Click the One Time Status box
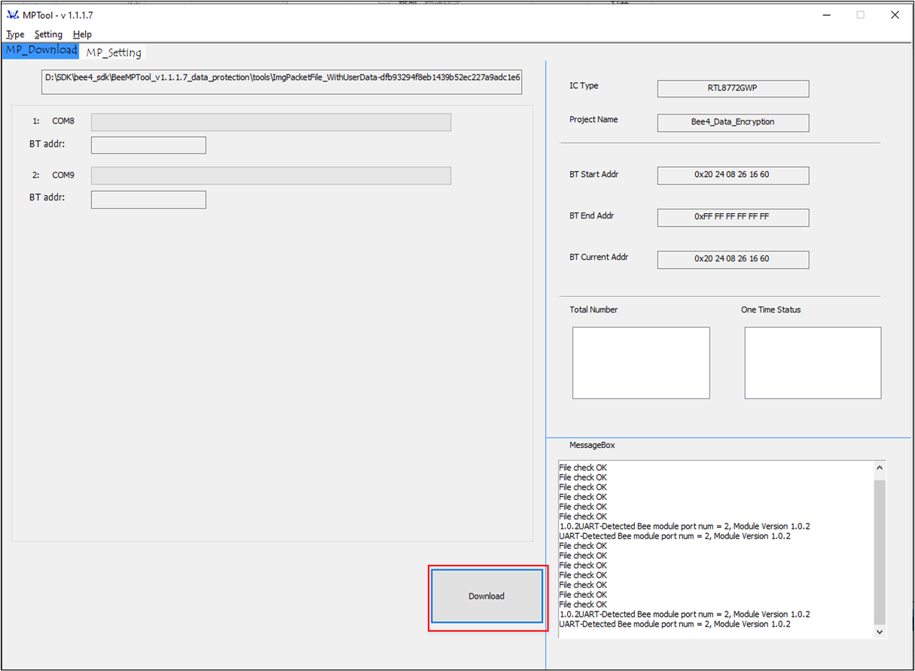 pyautogui.click(x=813, y=362)
